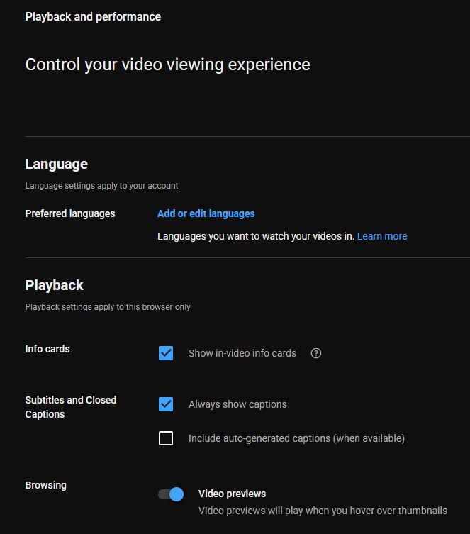Click 'Control your video viewing experience' title
Screen dimensions: 470x534
click(x=168, y=65)
